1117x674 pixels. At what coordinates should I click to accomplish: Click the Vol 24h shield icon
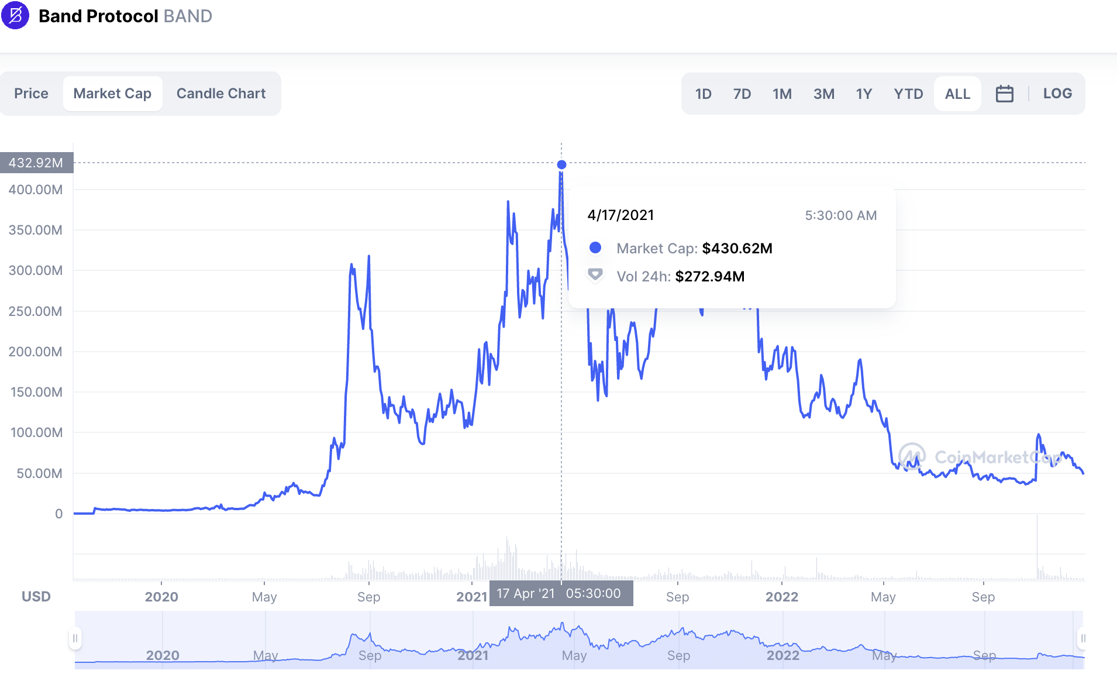(595, 275)
